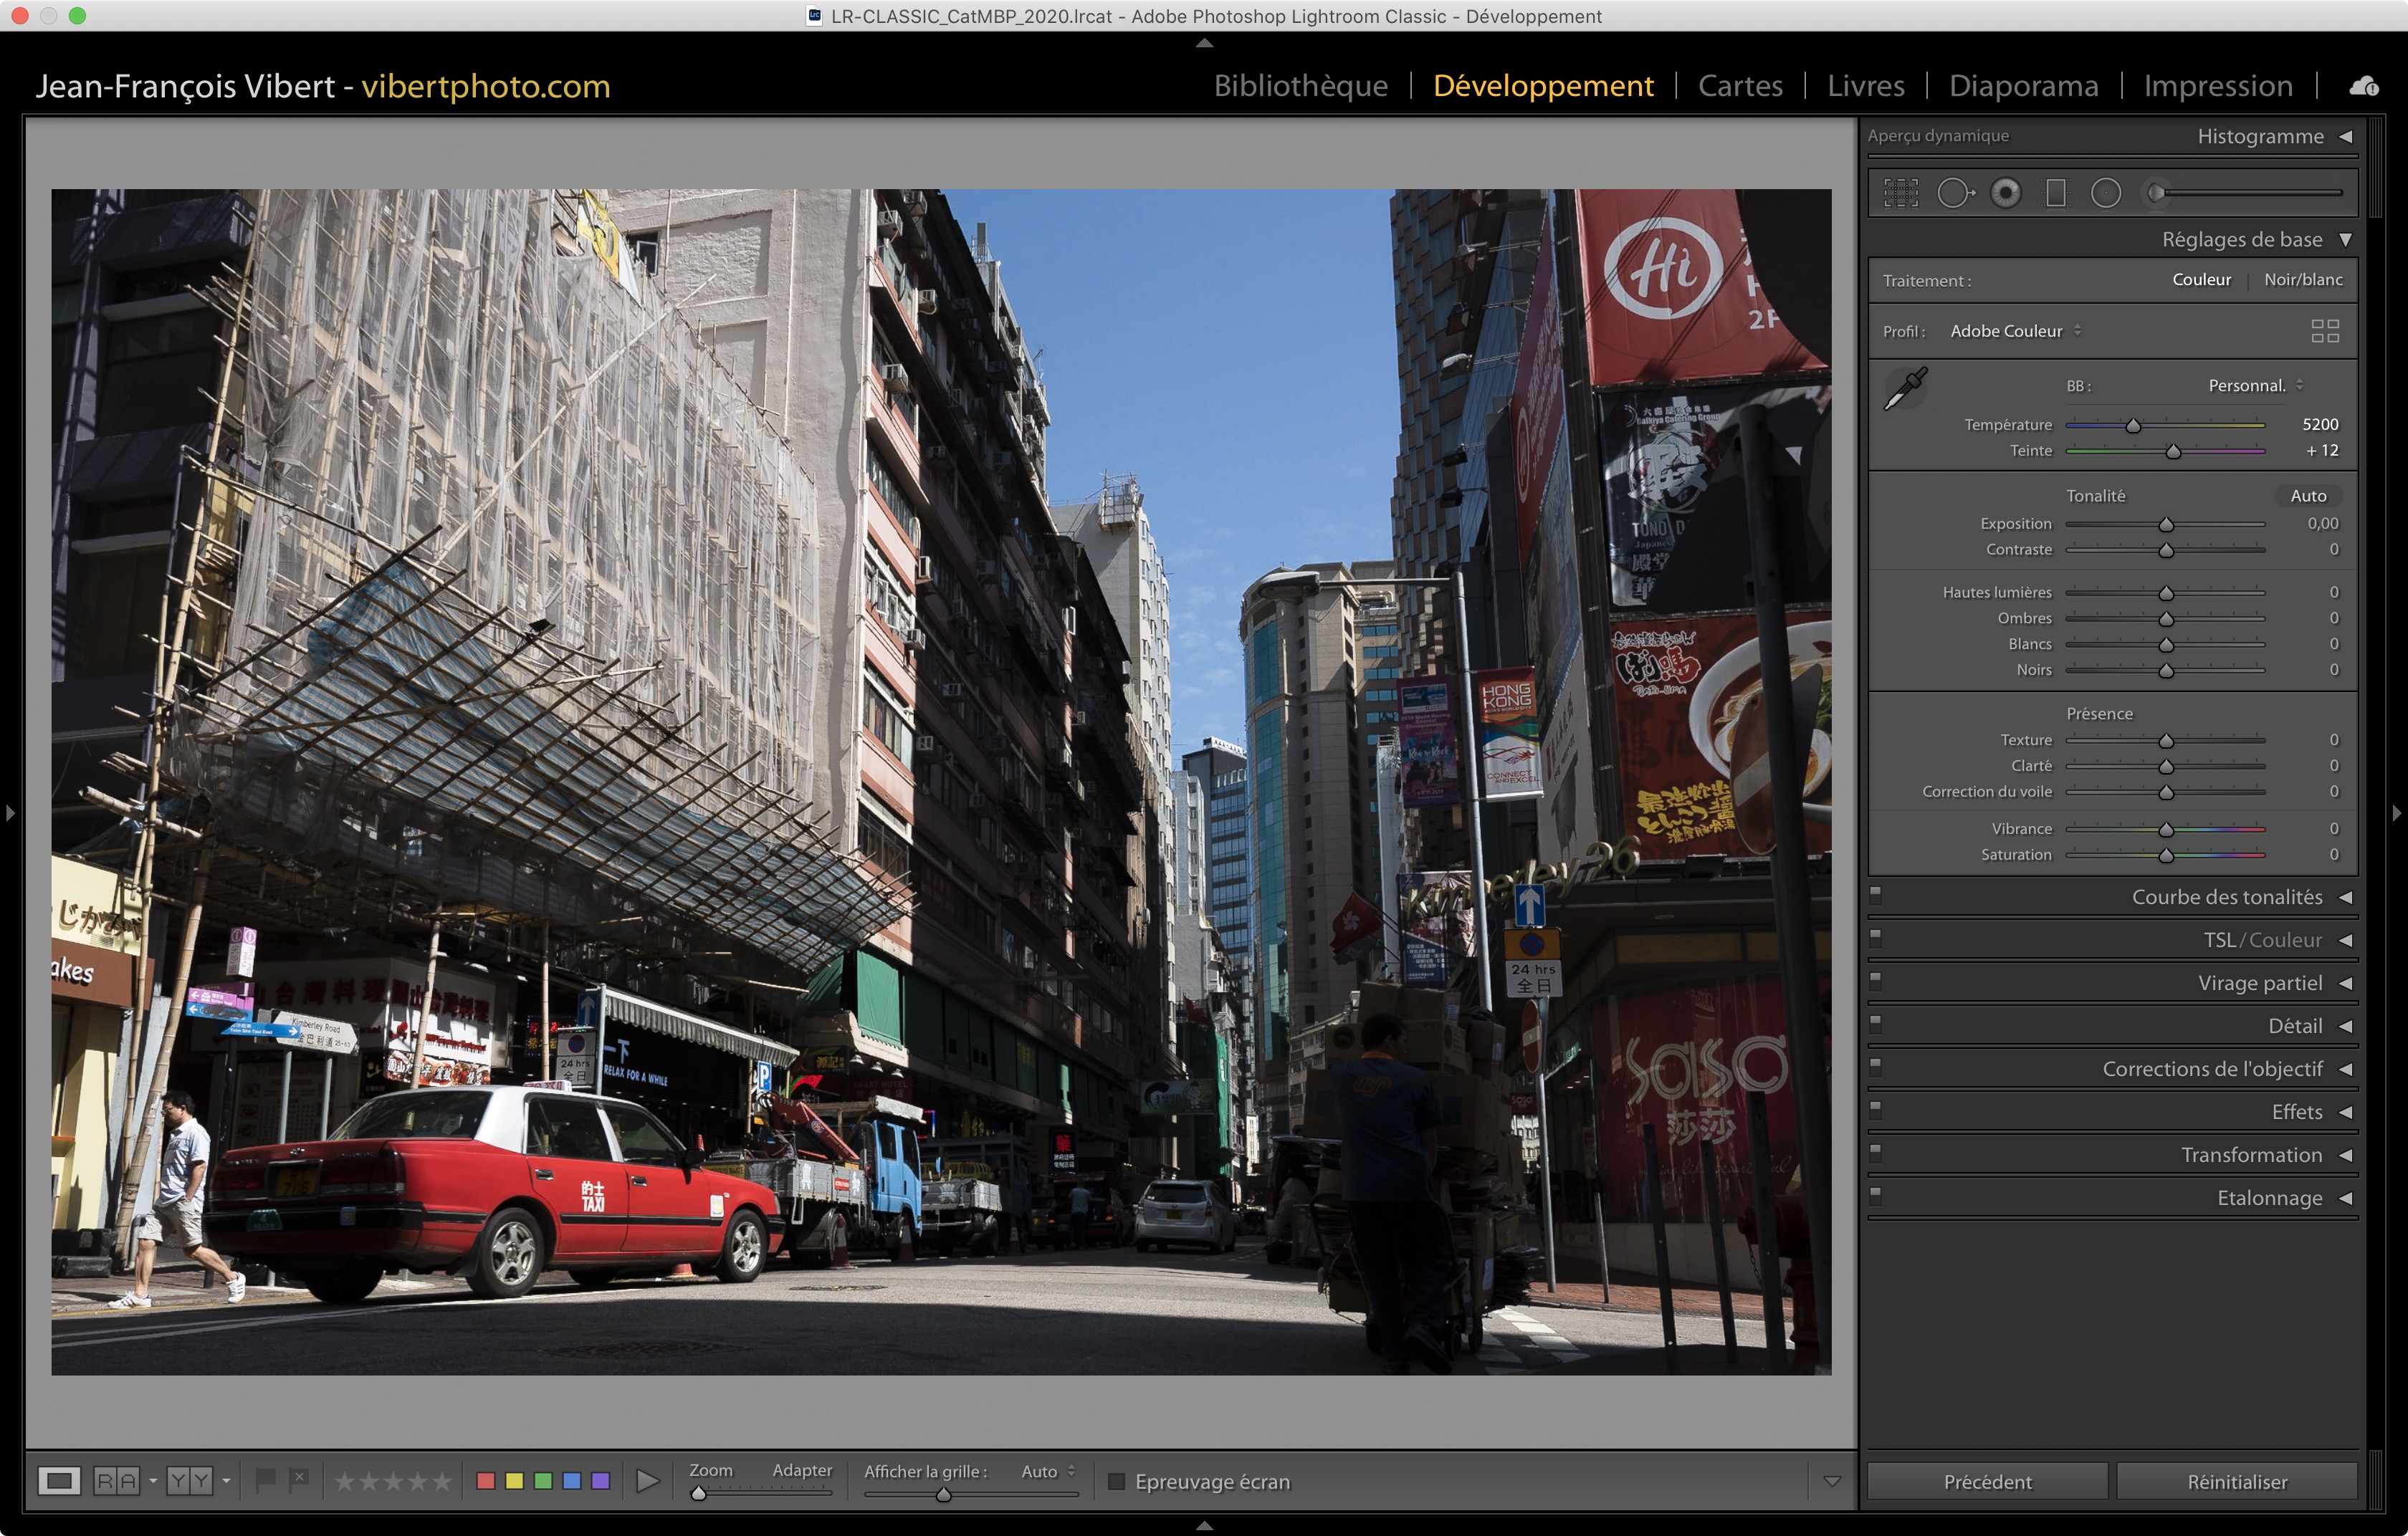Image resolution: width=2408 pixels, height=1536 pixels.
Task: Pick the white balance eyedropper tool
Action: pos(1905,388)
